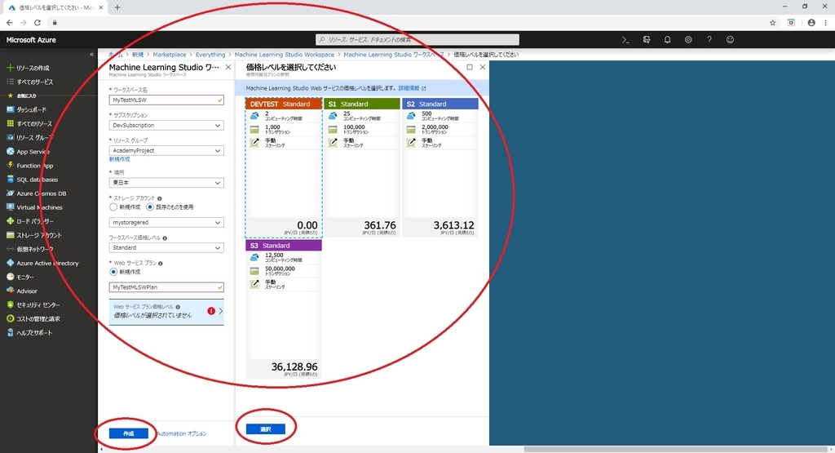Go to Marketplace breadcrumb
This screenshot has width=835, height=453.
170,55
